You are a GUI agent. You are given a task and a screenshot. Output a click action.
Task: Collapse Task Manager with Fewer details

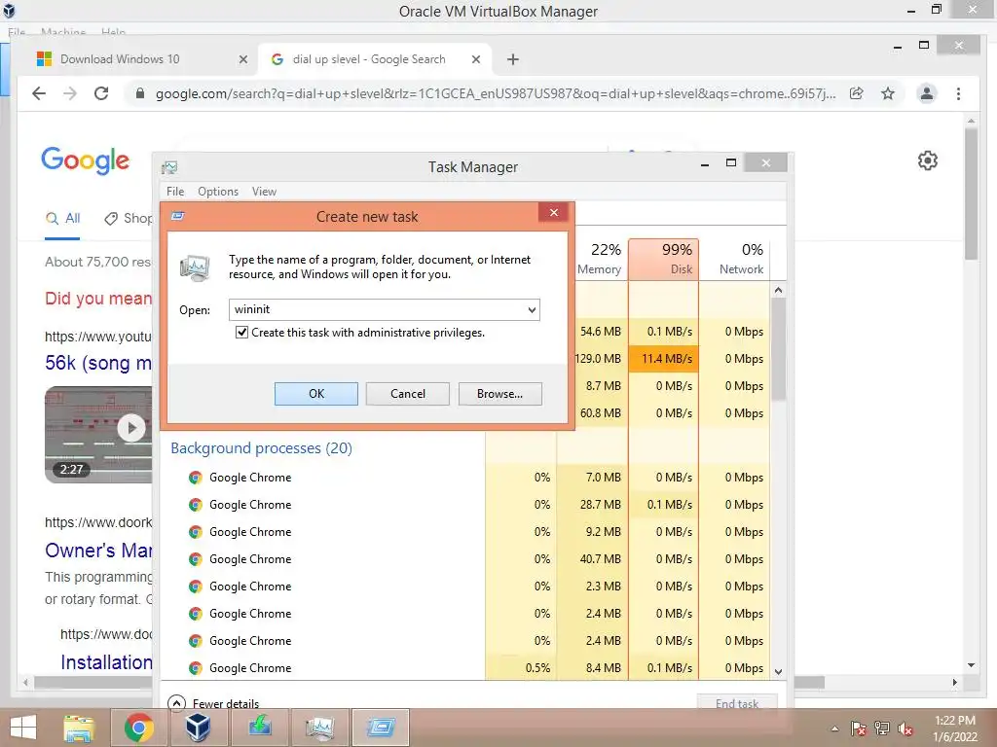point(213,703)
